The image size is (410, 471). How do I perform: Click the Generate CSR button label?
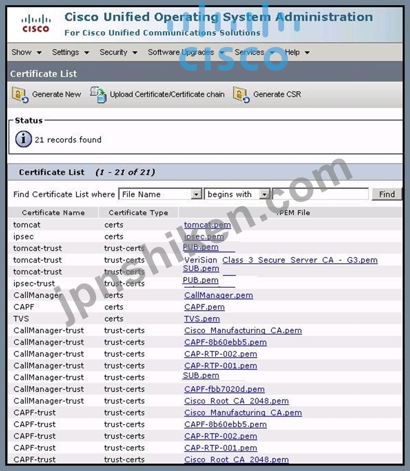[x=277, y=95]
